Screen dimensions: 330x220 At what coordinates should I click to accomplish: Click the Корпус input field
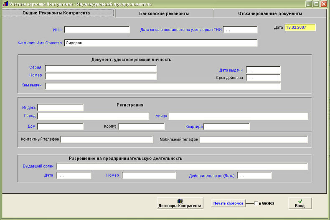[142, 126]
